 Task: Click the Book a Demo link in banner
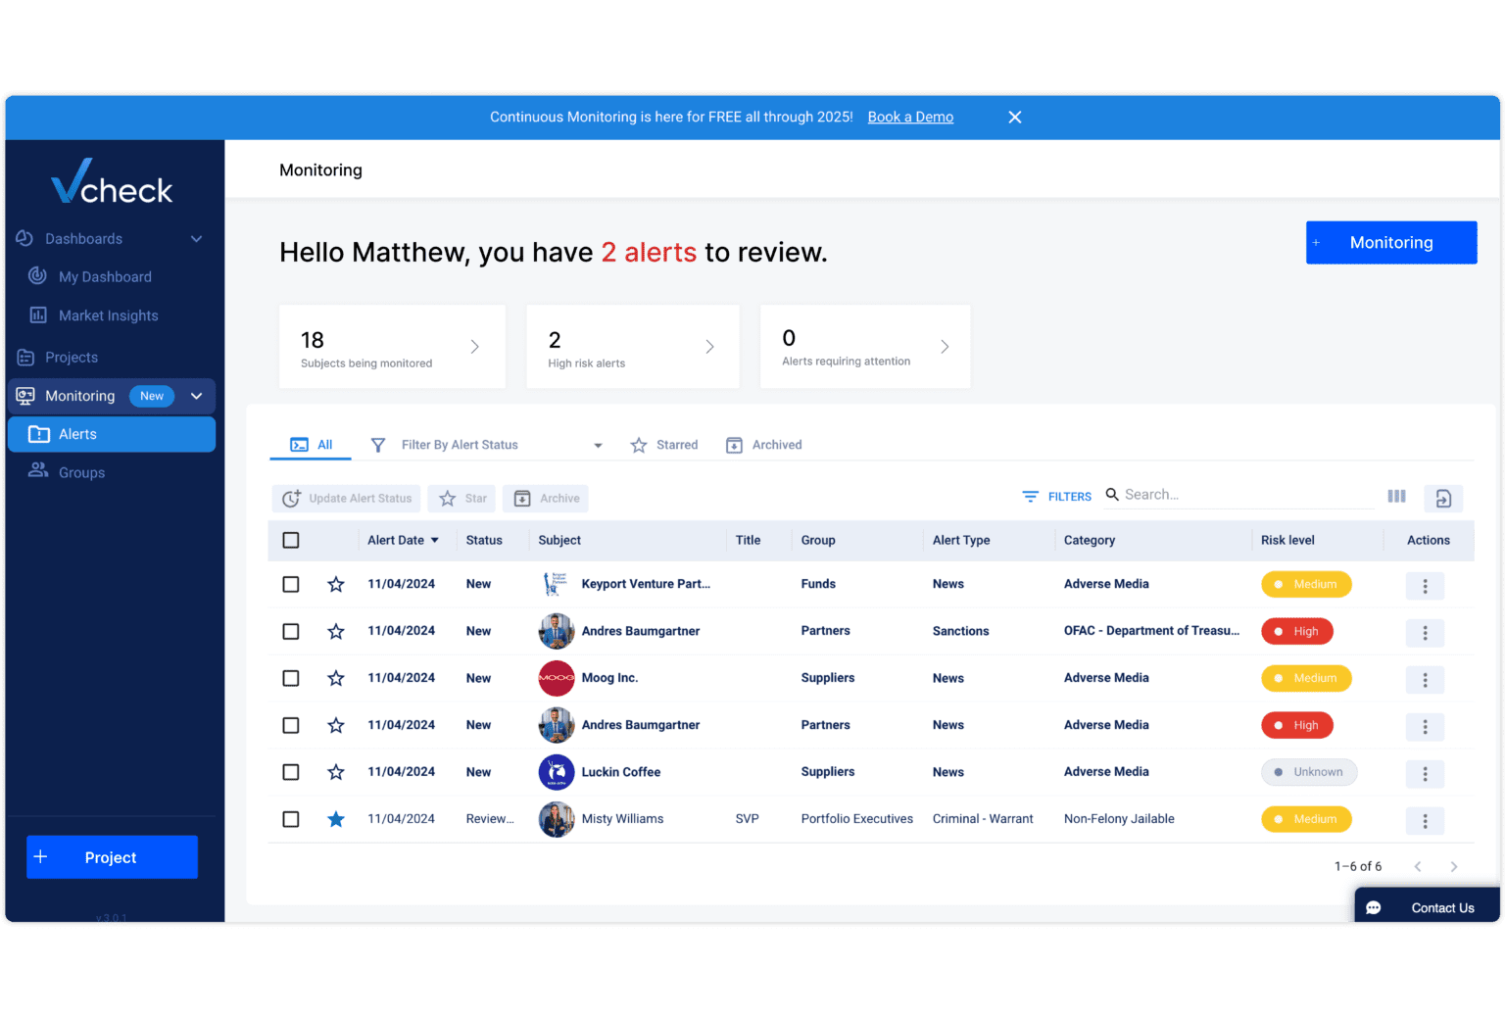coord(910,117)
